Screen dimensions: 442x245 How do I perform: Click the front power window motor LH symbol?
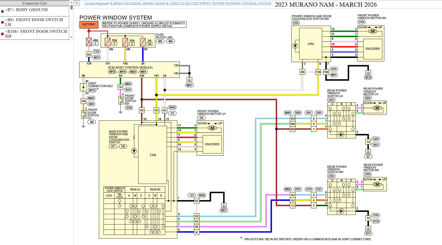pos(212,128)
